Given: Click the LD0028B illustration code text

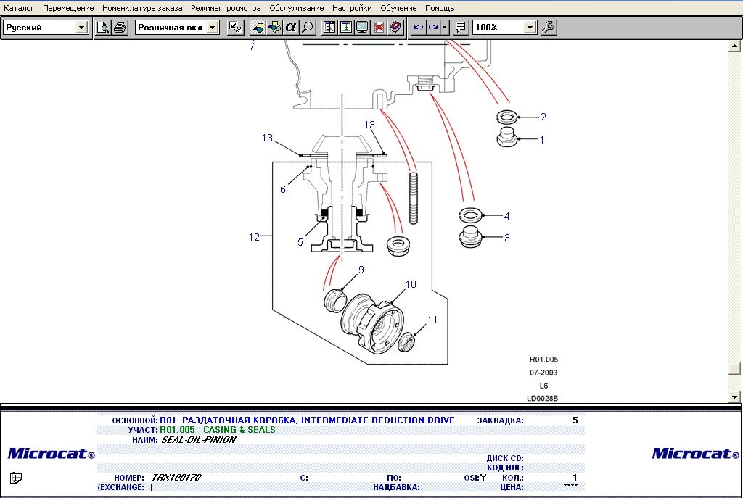Looking at the screenshot, I should pyautogui.click(x=543, y=399).
